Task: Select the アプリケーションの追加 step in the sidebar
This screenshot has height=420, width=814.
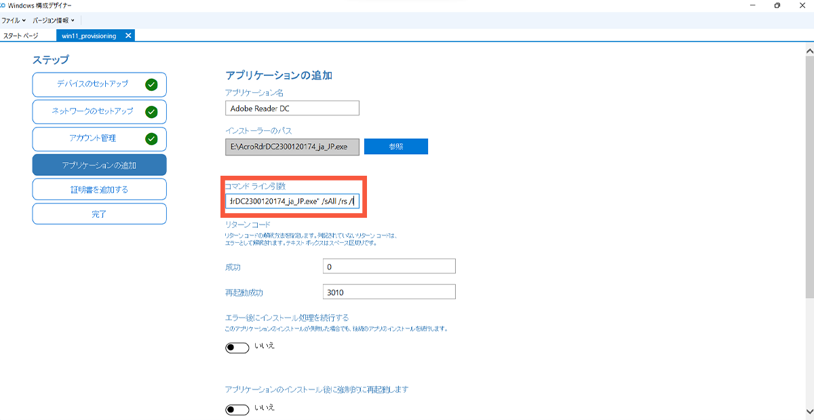Action: [99, 164]
